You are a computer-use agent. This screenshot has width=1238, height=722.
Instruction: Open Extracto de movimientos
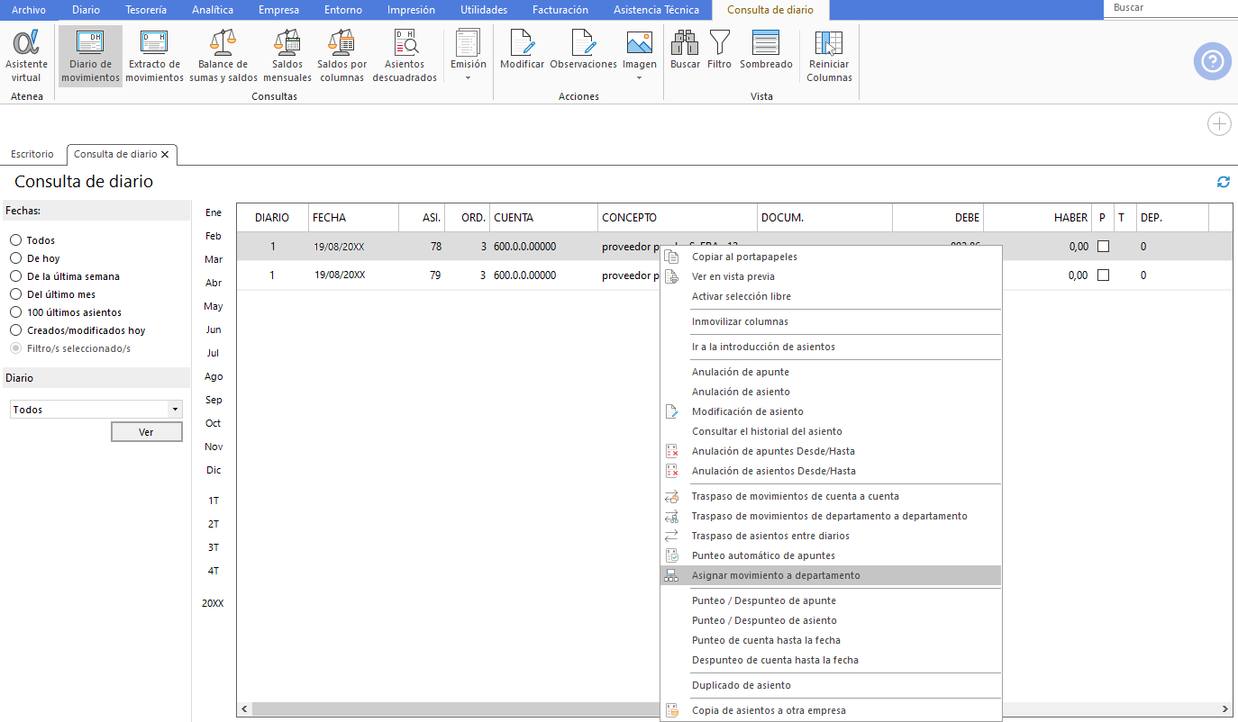[154, 56]
